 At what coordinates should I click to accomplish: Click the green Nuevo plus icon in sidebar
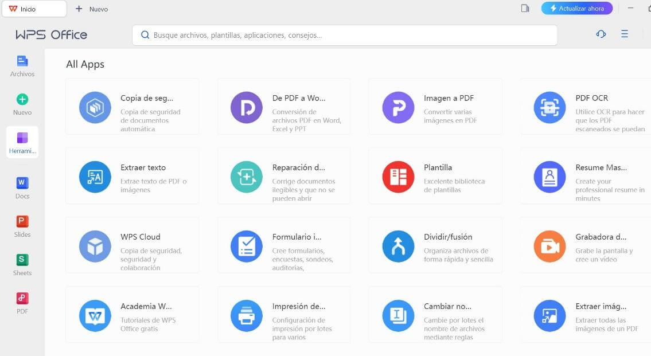(x=22, y=100)
